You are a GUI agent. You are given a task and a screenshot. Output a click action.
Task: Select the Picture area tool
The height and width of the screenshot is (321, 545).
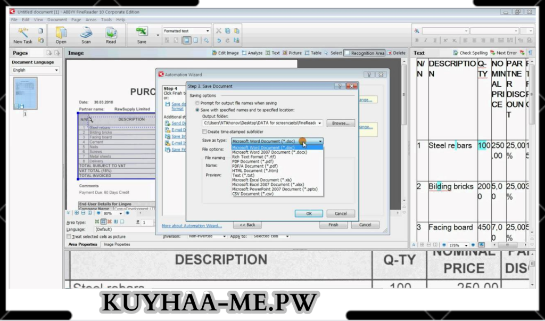click(292, 53)
